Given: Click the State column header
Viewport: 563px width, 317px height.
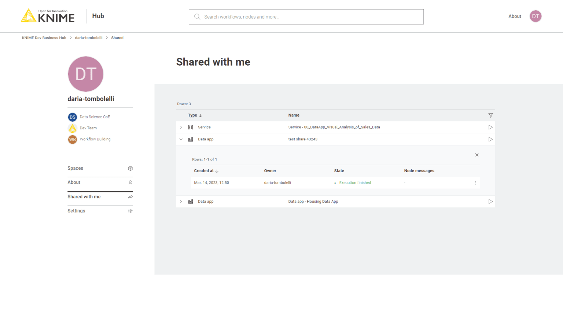Looking at the screenshot, I should tap(339, 171).
